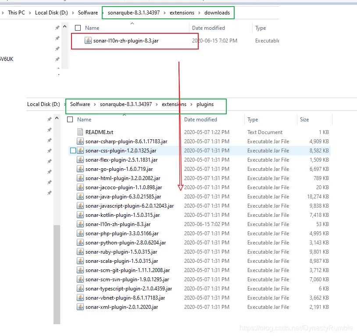
Task: Sort plugins by Date modified column
Action: point(200,120)
